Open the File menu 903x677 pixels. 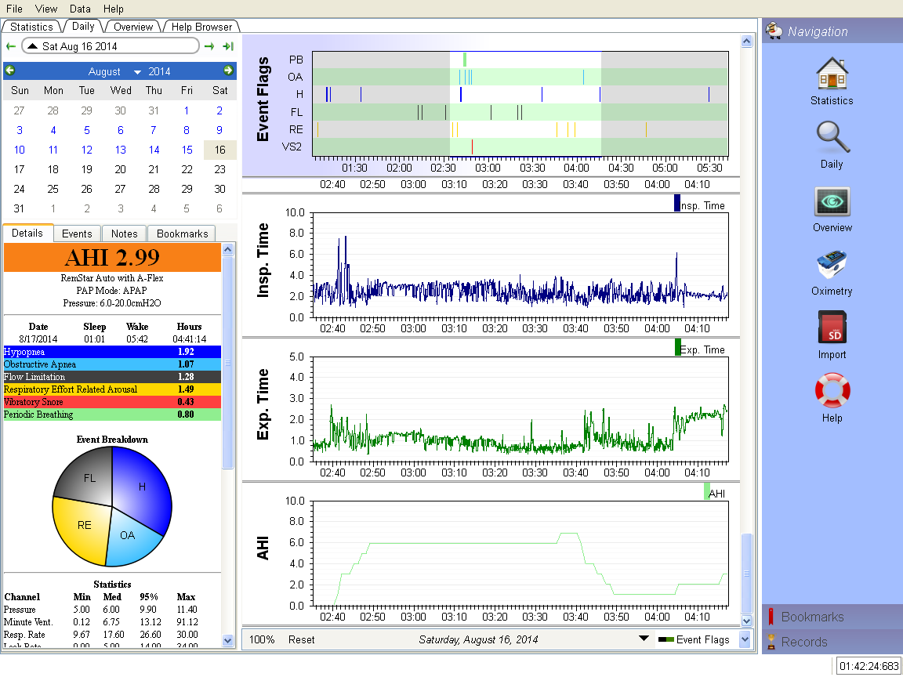point(14,9)
